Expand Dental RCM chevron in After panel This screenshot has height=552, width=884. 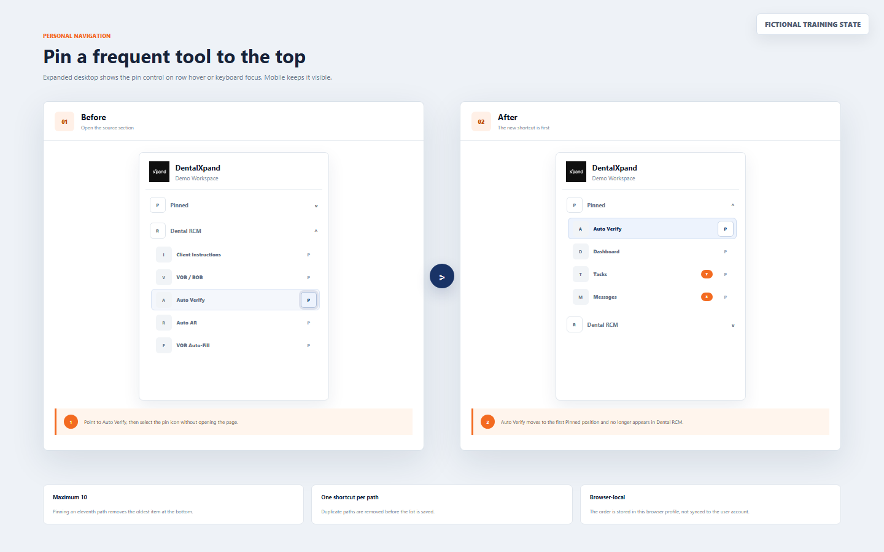733,325
